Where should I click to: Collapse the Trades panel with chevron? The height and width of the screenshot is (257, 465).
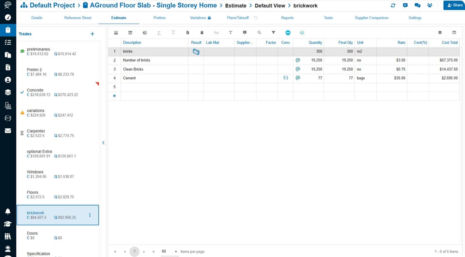[103, 143]
